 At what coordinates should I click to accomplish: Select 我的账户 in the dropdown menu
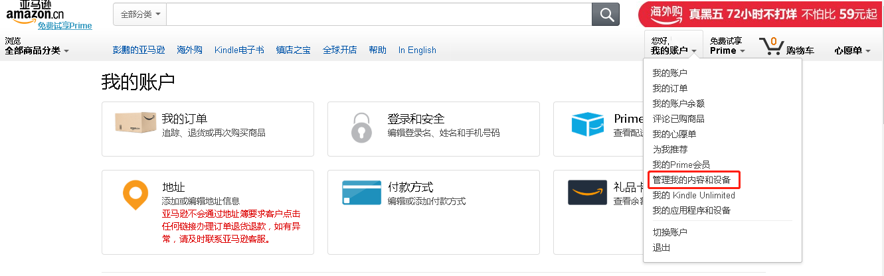click(669, 73)
